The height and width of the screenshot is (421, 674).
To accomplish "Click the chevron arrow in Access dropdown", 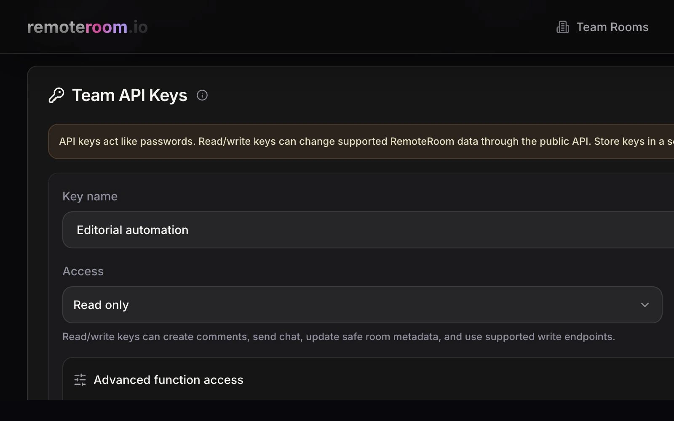I will 645,305.
